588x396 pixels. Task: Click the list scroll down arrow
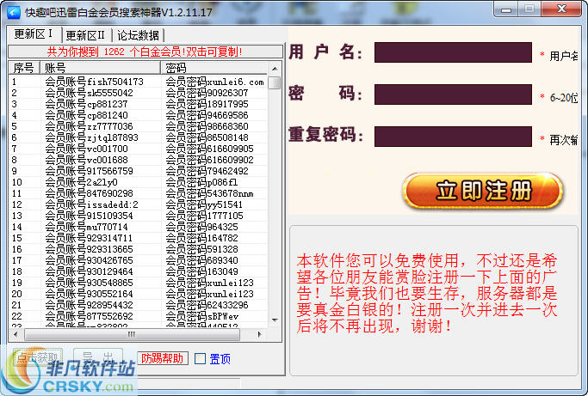(275, 320)
